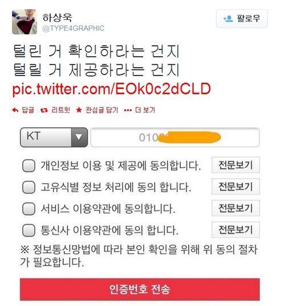Click the follow person icon
Screen dimensions: 285x306
228,19
